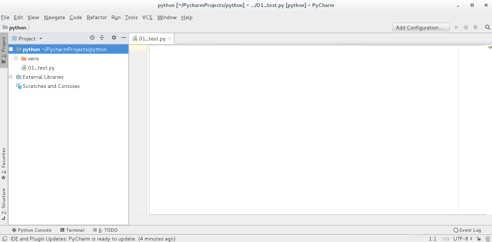This screenshot has height=242, width=492.
Task: Open the Code menu
Action: coord(76,17)
